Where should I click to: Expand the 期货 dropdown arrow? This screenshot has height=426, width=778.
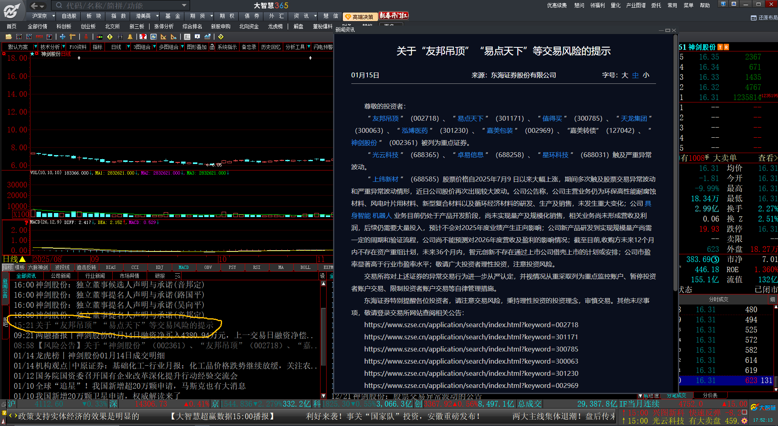212,16
